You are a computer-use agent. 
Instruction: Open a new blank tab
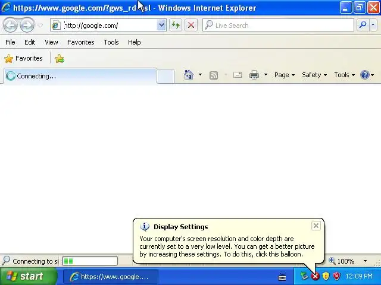165,77
